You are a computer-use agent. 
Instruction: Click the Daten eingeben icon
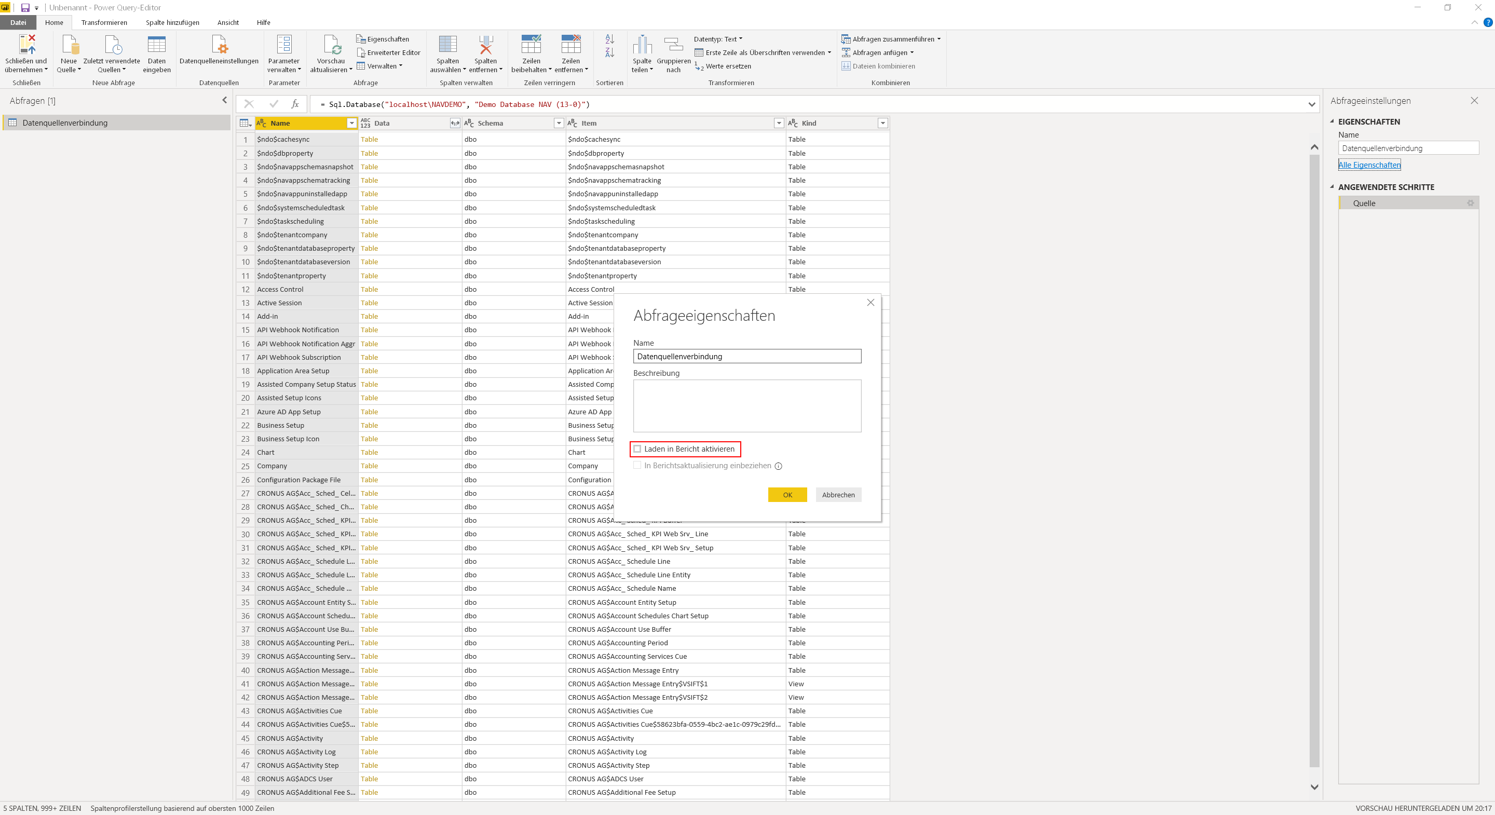[x=157, y=45]
